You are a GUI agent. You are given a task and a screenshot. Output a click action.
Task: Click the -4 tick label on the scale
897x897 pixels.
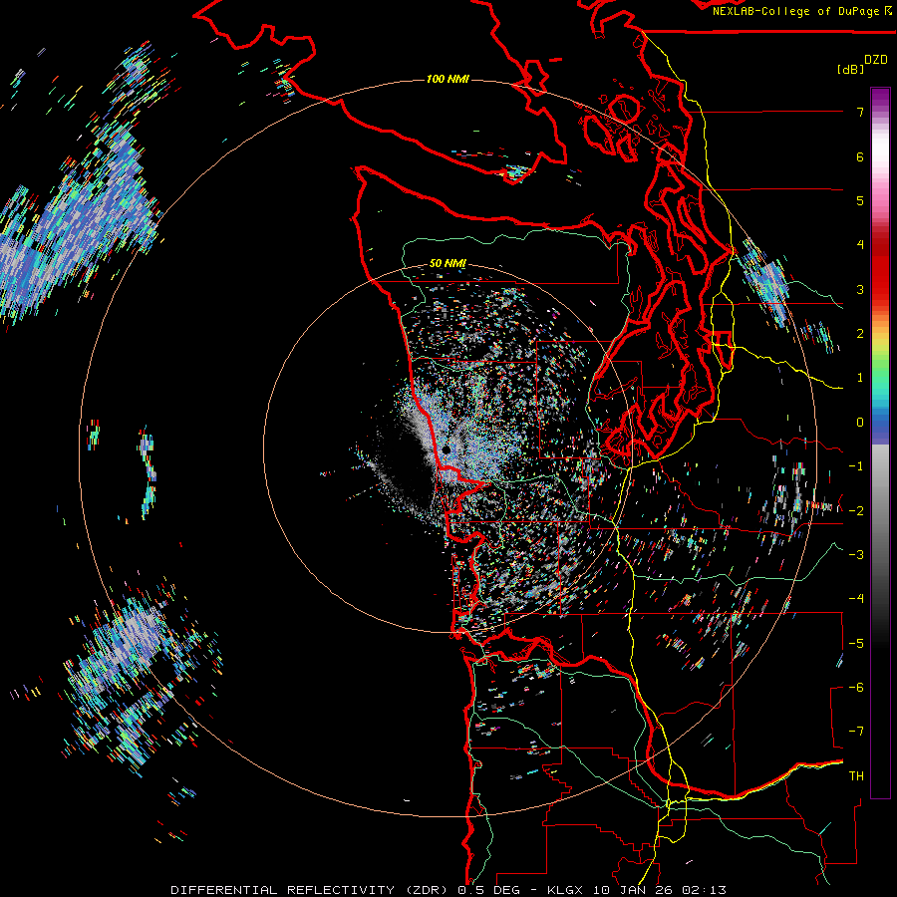coord(856,599)
